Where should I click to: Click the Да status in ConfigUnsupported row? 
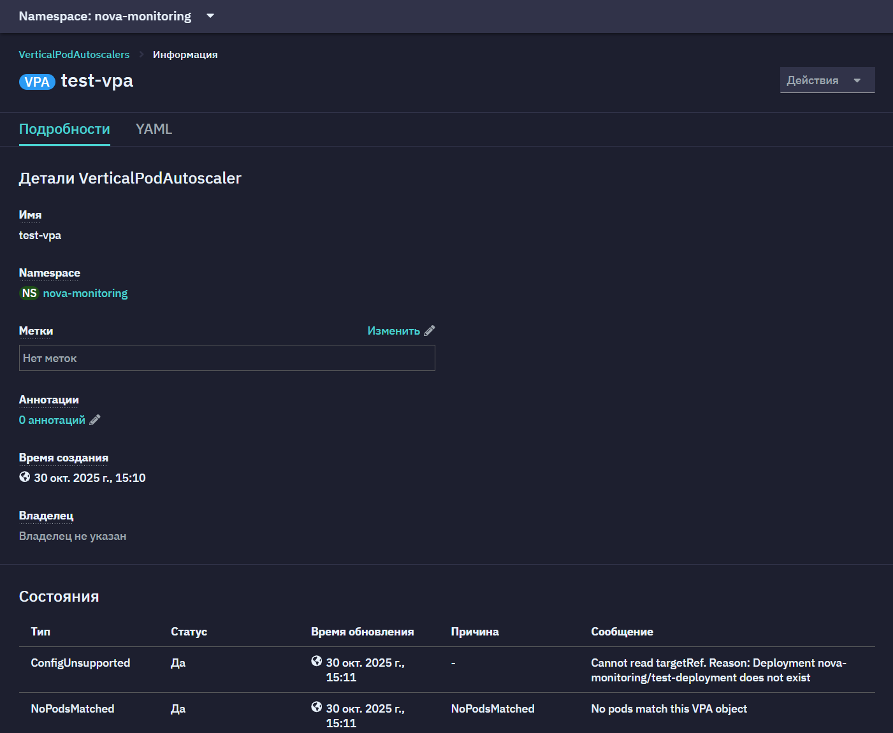pos(178,663)
